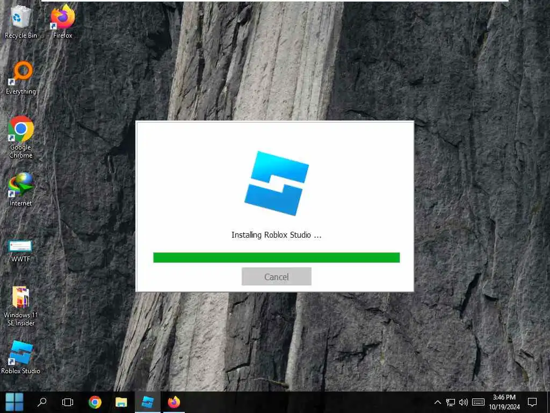Switch to Firefox in the taskbar
The width and height of the screenshot is (550, 413).
pos(174,402)
